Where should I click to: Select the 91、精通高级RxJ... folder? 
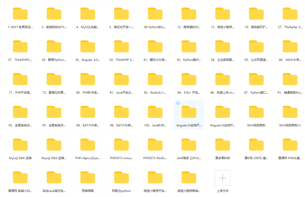pos(290,79)
